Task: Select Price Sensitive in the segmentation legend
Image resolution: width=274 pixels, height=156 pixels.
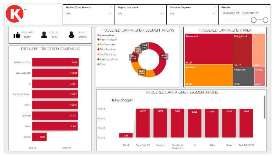Action: click(x=106, y=50)
